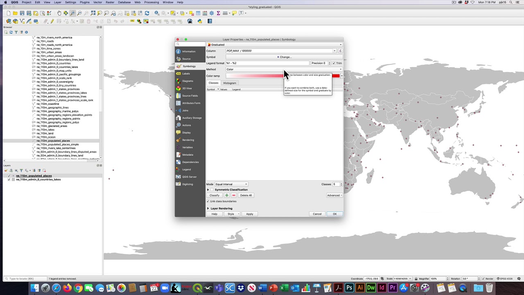Open the Source Fields page

pyautogui.click(x=190, y=96)
